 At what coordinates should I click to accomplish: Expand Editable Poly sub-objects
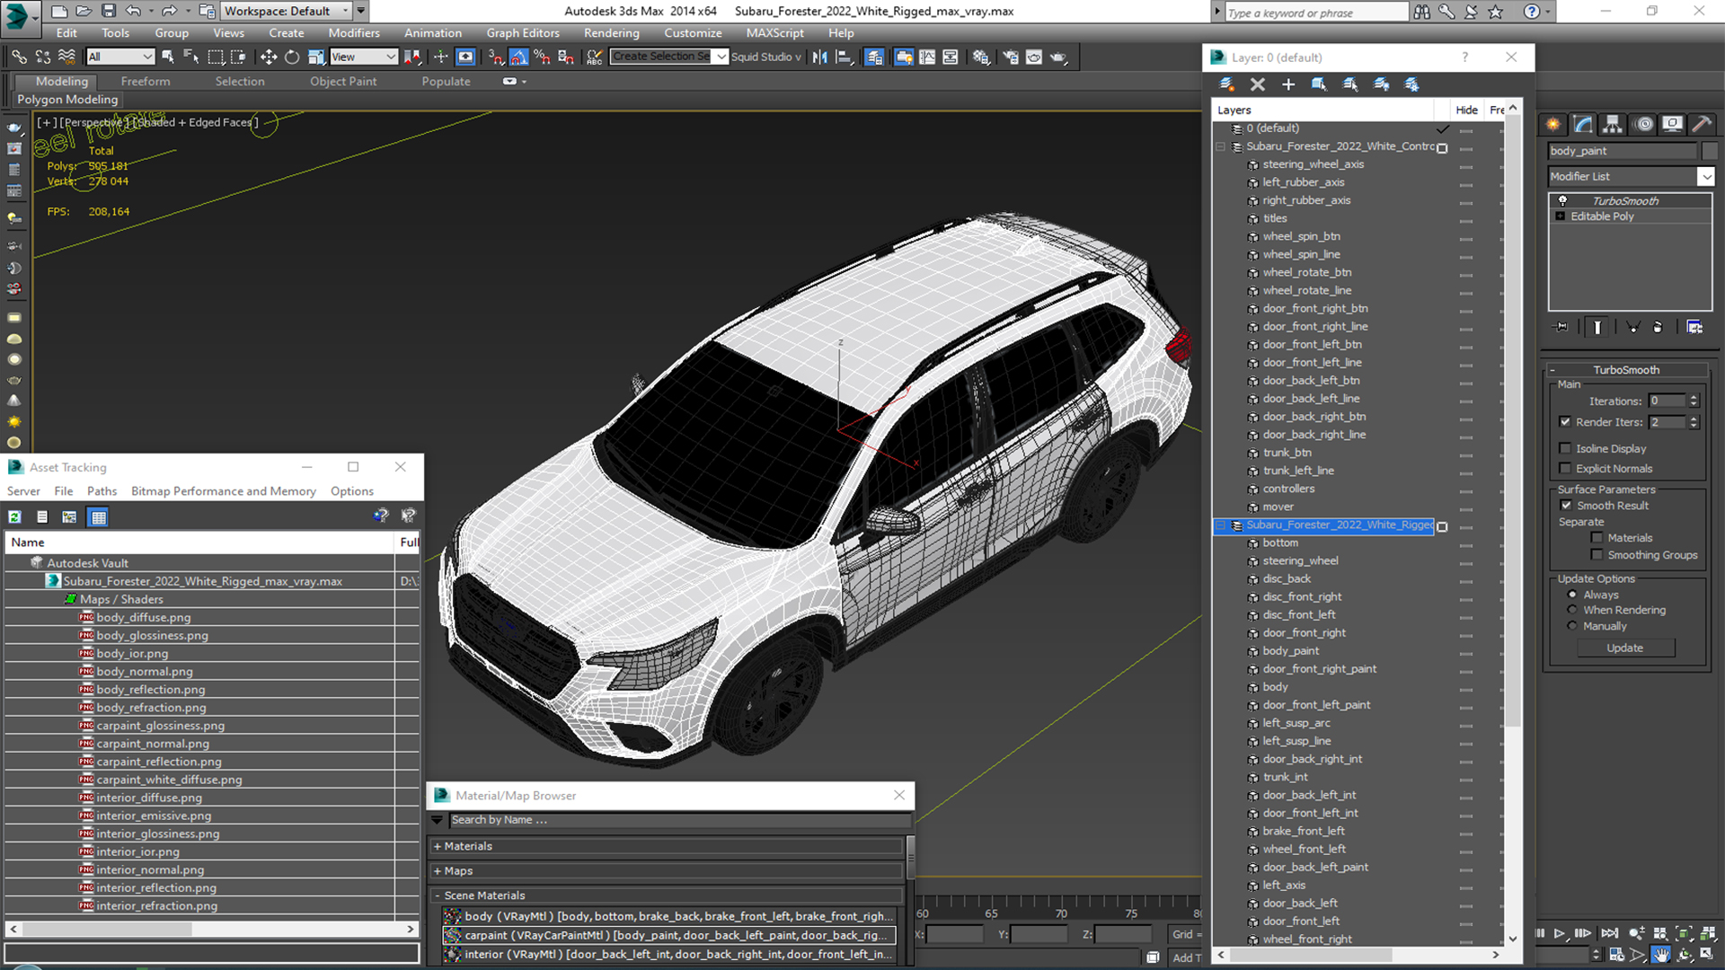pyautogui.click(x=1561, y=216)
